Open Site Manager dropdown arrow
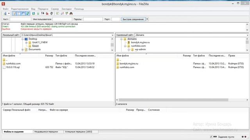Viewport: 250px width, 140px height. [9, 14]
